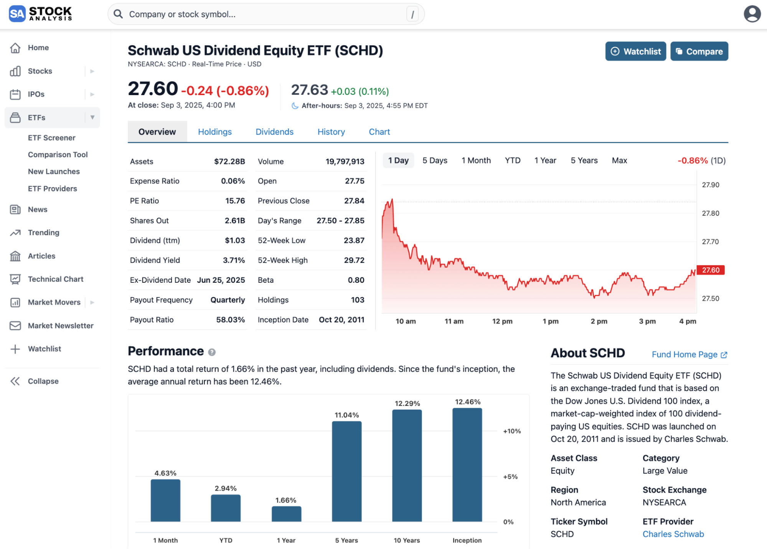Select the YTD chart range

point(512,160)
